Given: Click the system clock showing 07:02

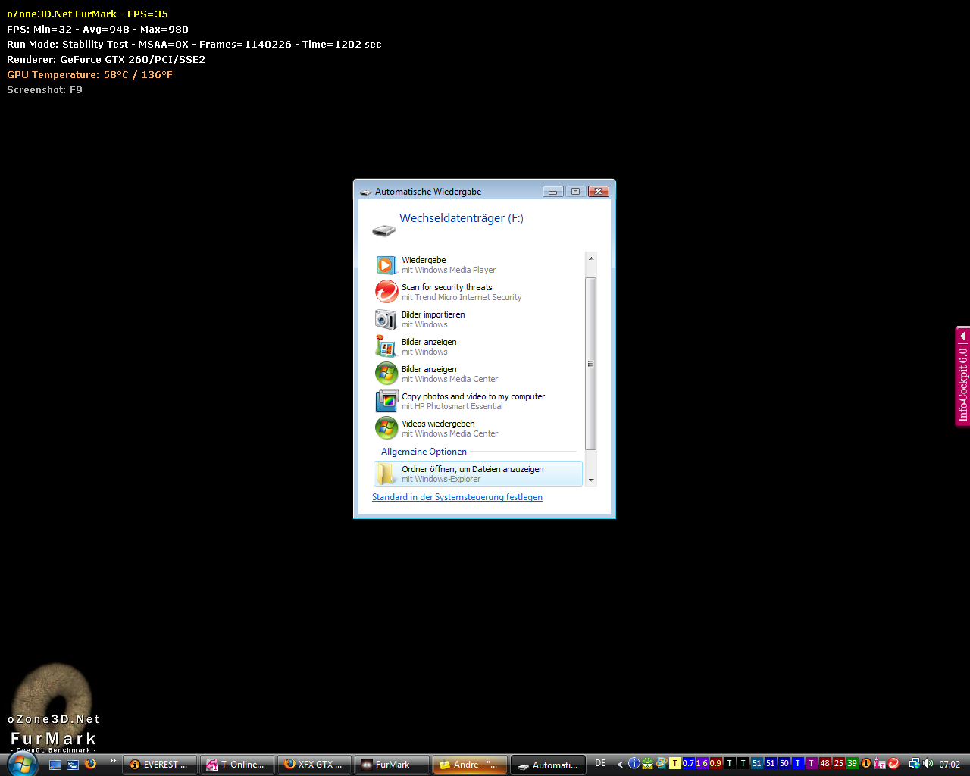Looking at the screenshot, I should [x=950, y=764].
